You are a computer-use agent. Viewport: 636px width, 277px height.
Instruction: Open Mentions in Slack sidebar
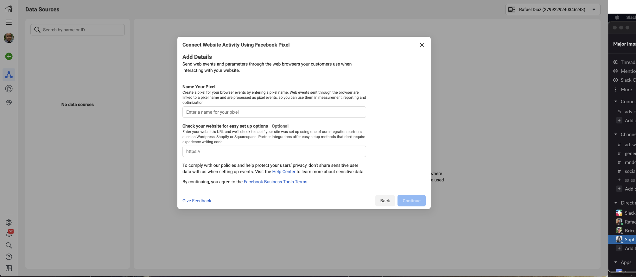click(624, 71)
